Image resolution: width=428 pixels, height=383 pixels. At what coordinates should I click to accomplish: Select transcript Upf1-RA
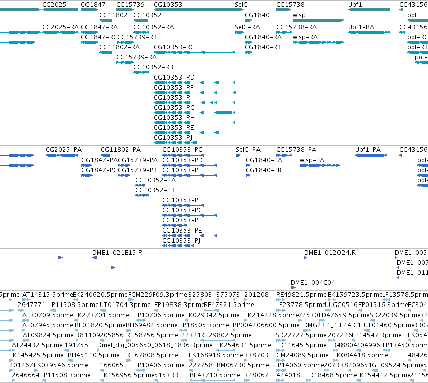[361, 27]
